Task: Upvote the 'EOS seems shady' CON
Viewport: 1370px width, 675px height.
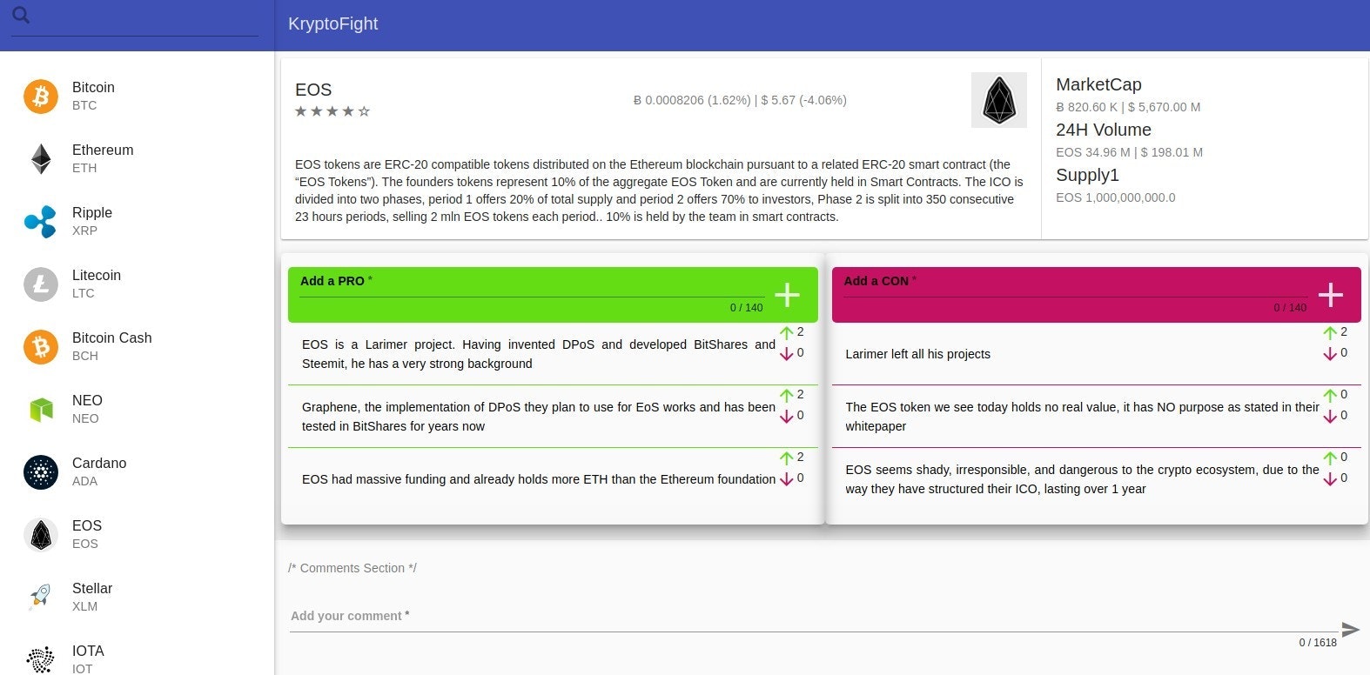Action: pyautogui.click(x=1330, y=458)
